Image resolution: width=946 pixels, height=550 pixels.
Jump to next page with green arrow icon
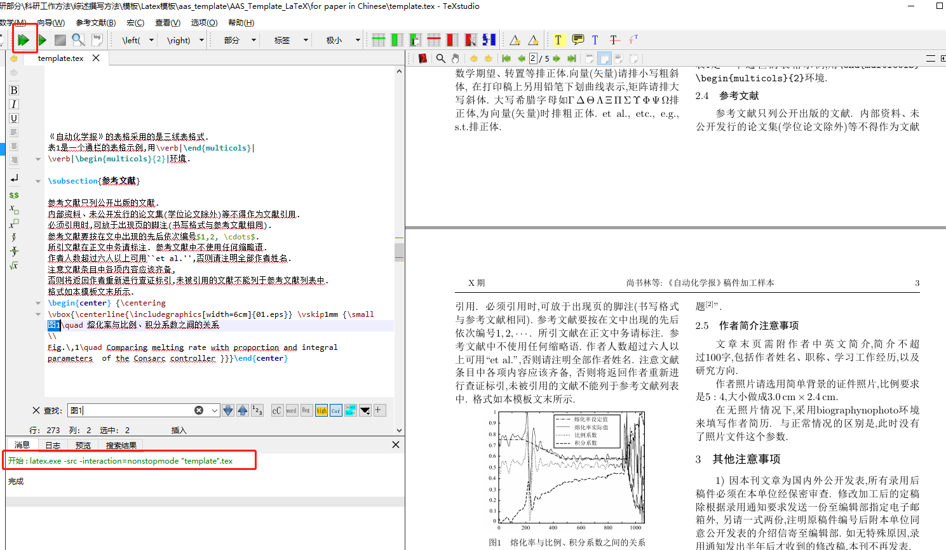[555, 58]
